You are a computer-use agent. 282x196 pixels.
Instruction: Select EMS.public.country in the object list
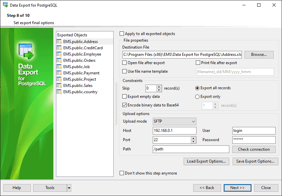[x=80, y=92]
